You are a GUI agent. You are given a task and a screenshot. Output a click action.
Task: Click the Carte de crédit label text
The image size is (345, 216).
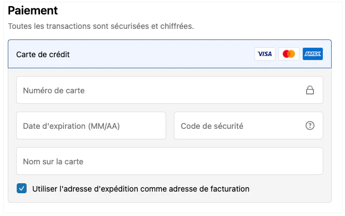pyautogui.click(x=43, y=54)
